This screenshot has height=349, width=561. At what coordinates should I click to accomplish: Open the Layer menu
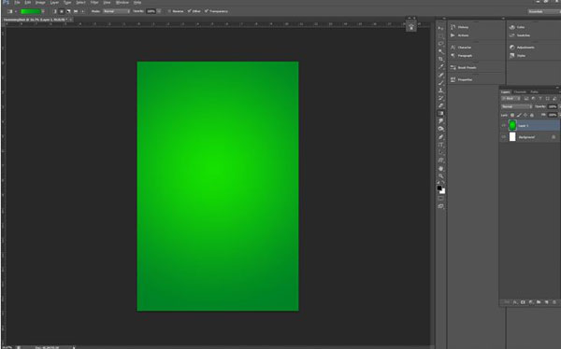pyautogui.click(x=54, y=3)
